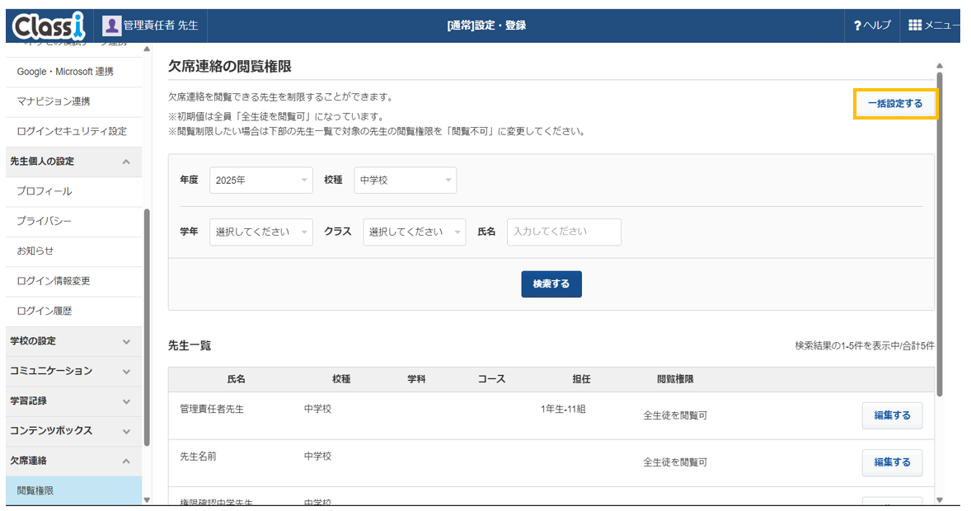Open Google・Microsoft 連携 in the sidebar

73,72
